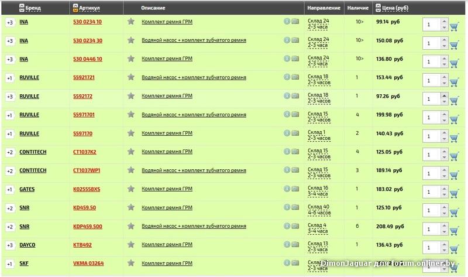Decrease quantity for INA 530 0234 30
This screenshot has height=277, width=468.
pos(444,46)
